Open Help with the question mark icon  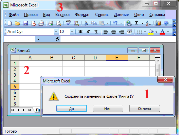(166, 23)
